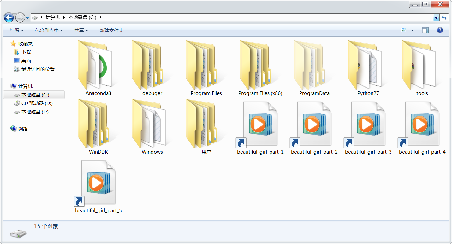This screenshot has height=244, width=452.
Task: Open the Help question-mark icon
Action: 440,30
